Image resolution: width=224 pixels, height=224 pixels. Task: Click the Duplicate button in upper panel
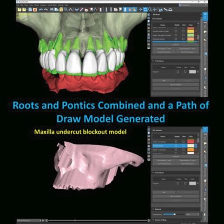[x=176, y=45]
